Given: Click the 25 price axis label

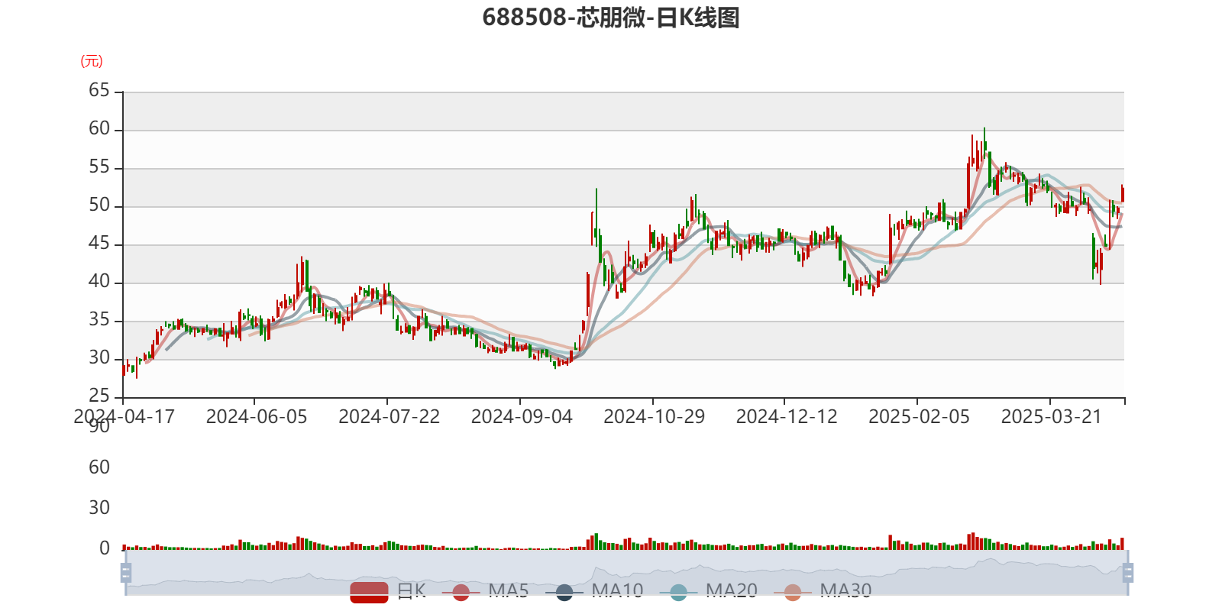Looking at the screenshot, I should point(99,396).
